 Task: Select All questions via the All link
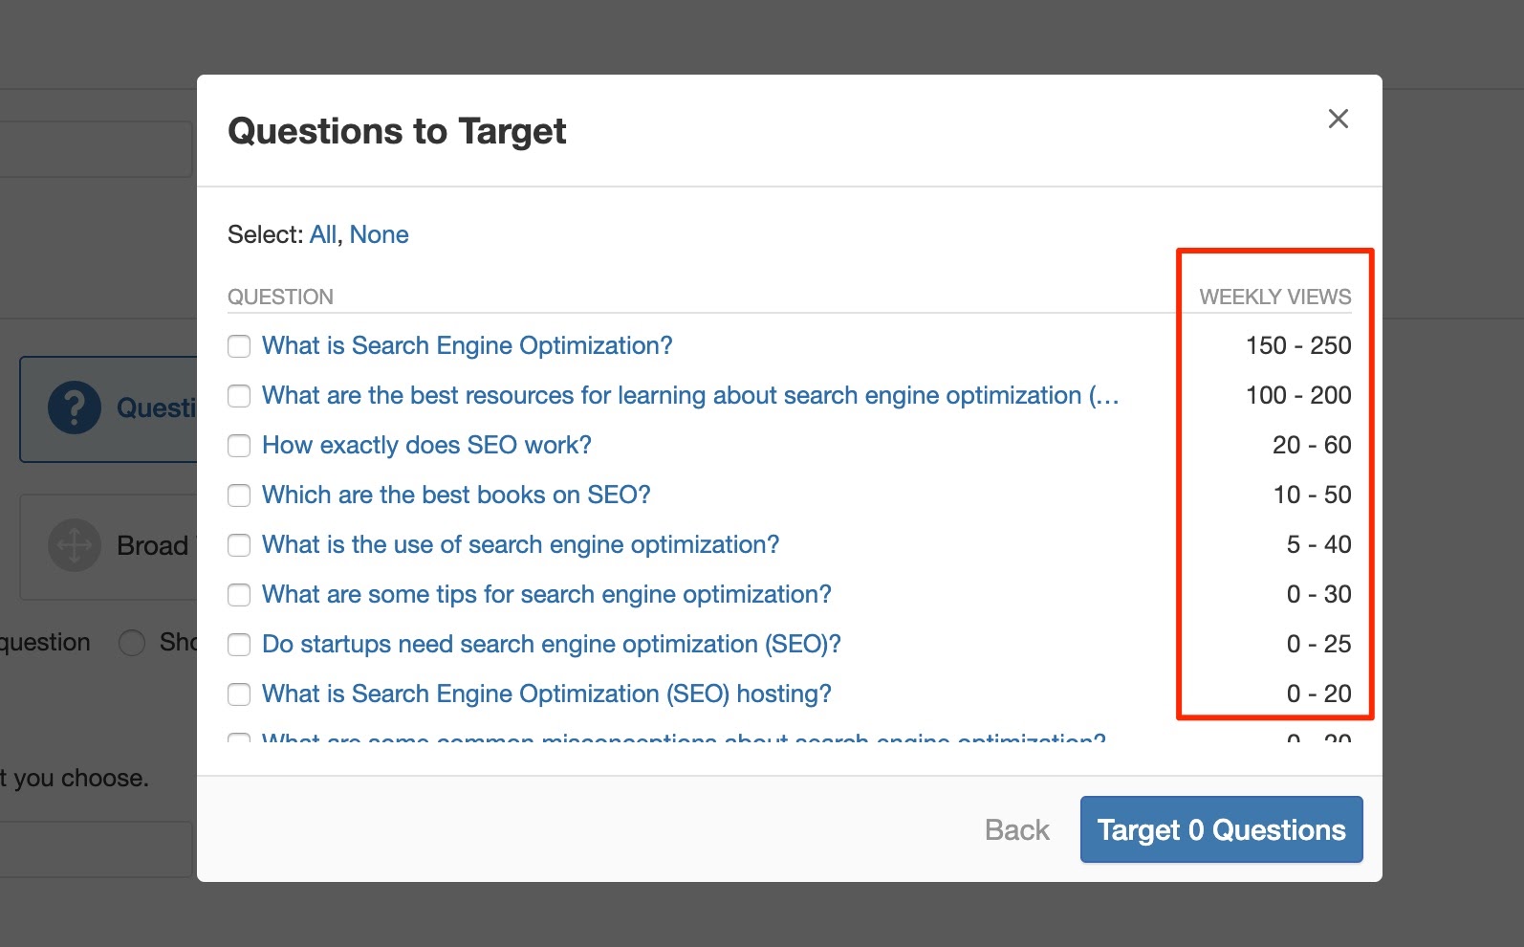click(x=323, y=234)
